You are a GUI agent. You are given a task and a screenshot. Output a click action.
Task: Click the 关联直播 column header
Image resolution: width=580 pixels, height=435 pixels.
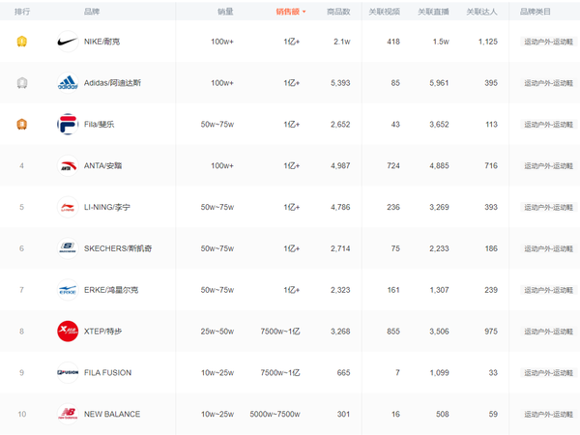(x=432, y=12)
